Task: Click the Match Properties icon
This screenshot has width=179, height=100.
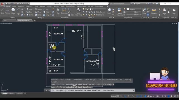Action: click(120, 12)
